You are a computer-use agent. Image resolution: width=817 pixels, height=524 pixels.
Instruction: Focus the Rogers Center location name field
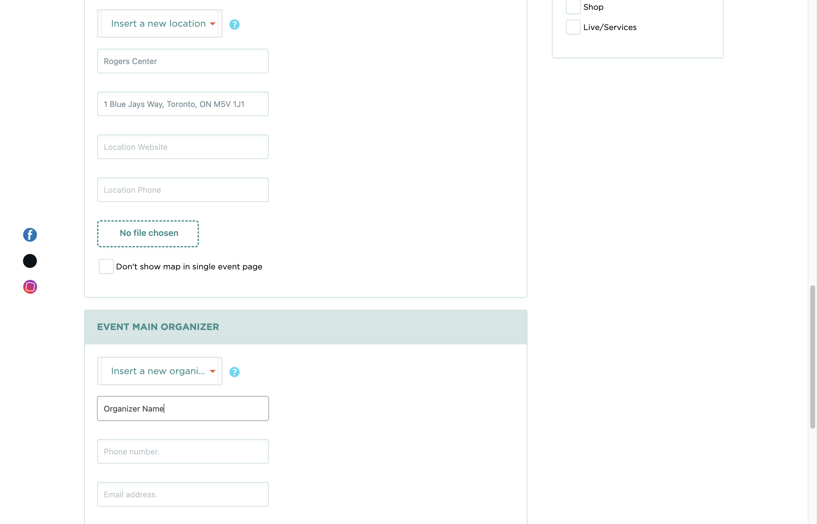pos(183,61)
